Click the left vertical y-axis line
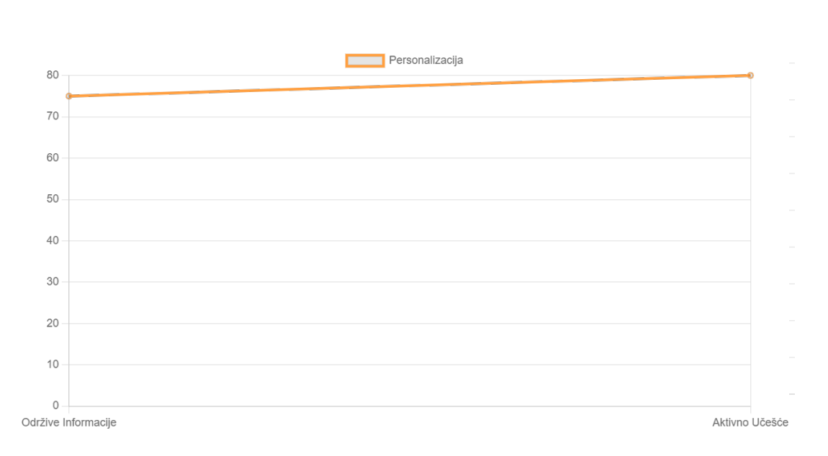Viewport: 828px width, 456px height. [68, 241]
